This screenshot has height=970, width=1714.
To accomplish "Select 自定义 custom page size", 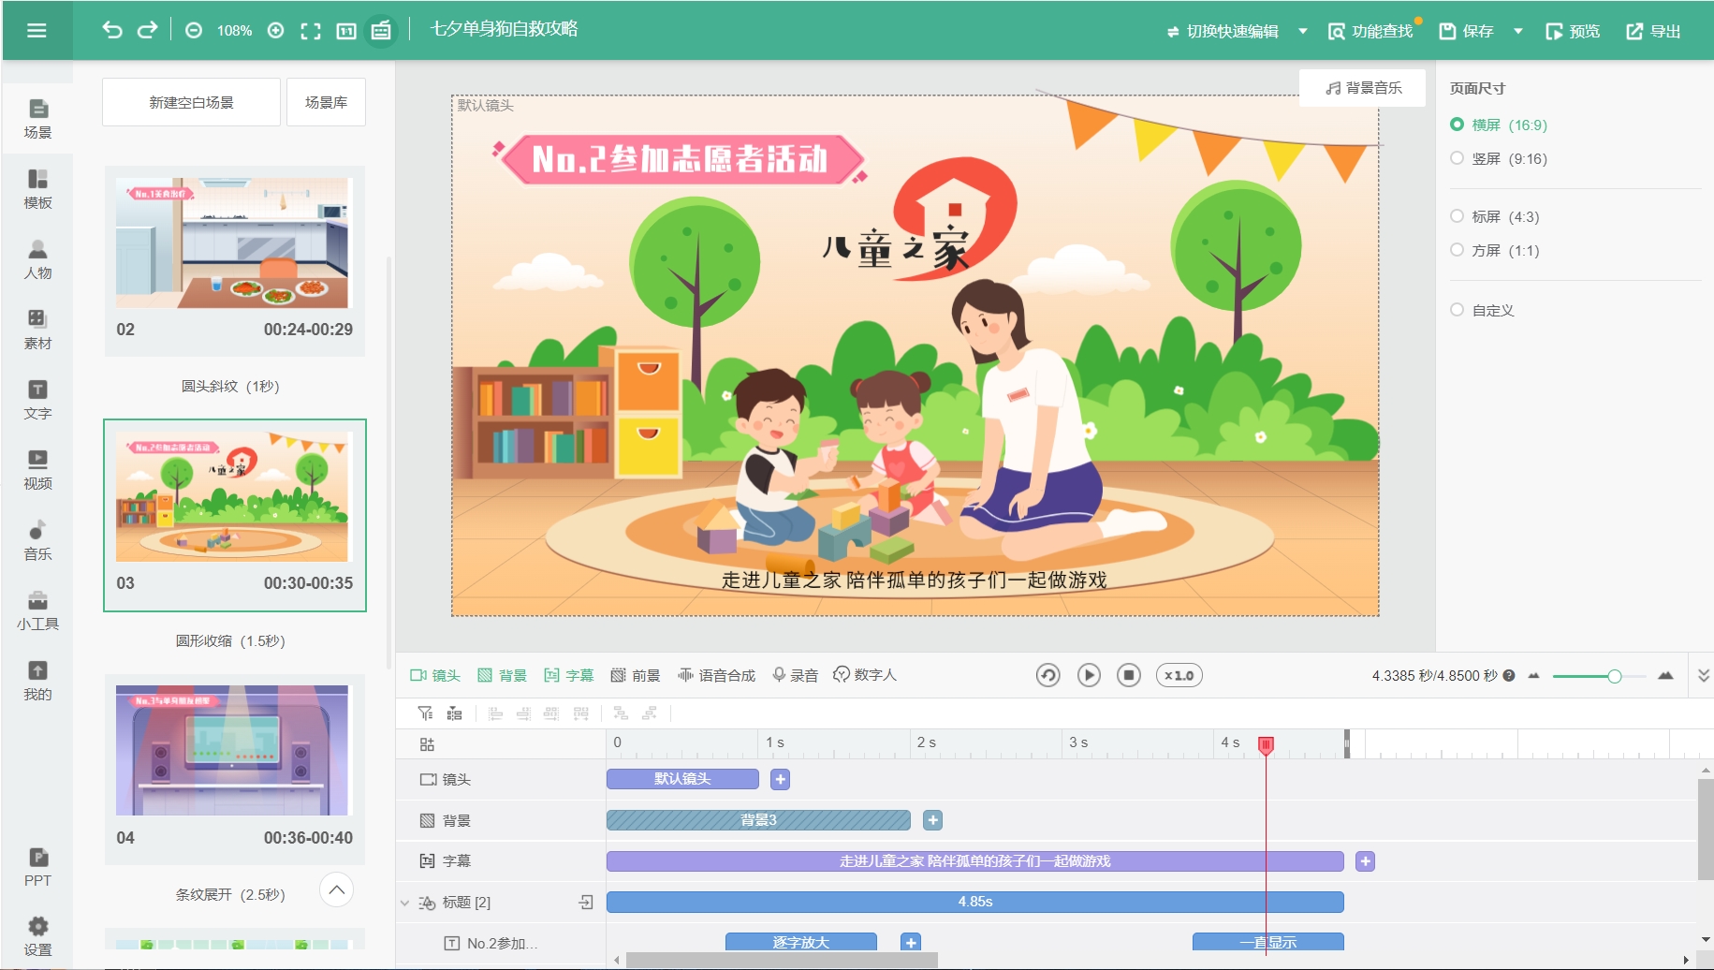I will [x=1482, y=310].
